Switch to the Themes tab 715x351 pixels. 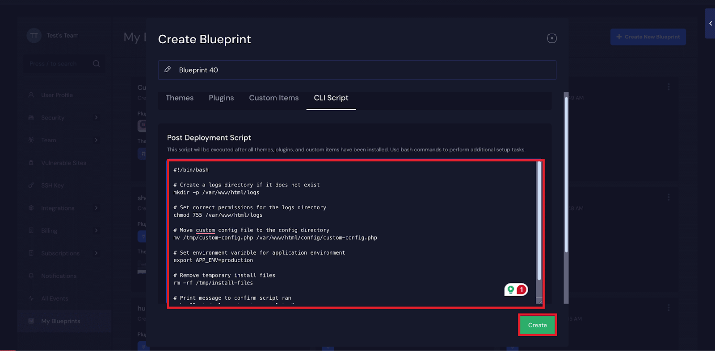(x=180, y=98)
